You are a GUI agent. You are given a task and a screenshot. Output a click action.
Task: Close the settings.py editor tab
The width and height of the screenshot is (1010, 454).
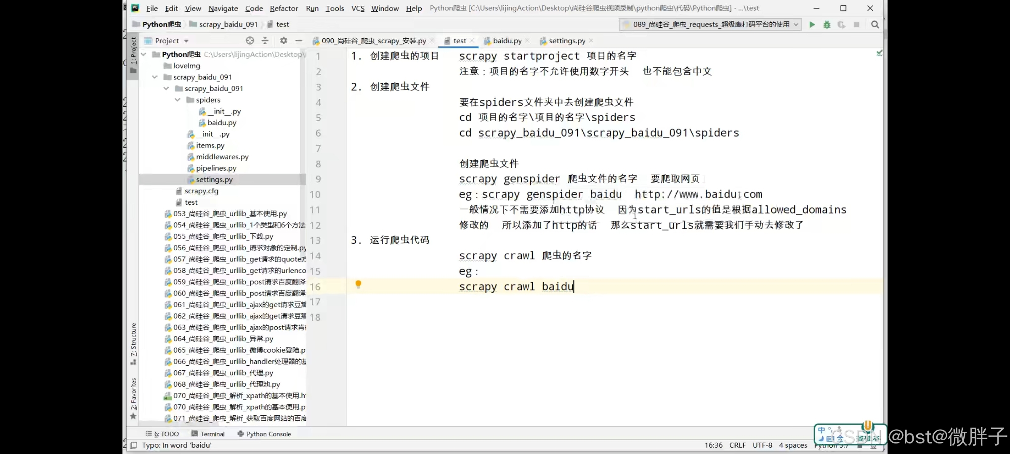click(591, 40)
